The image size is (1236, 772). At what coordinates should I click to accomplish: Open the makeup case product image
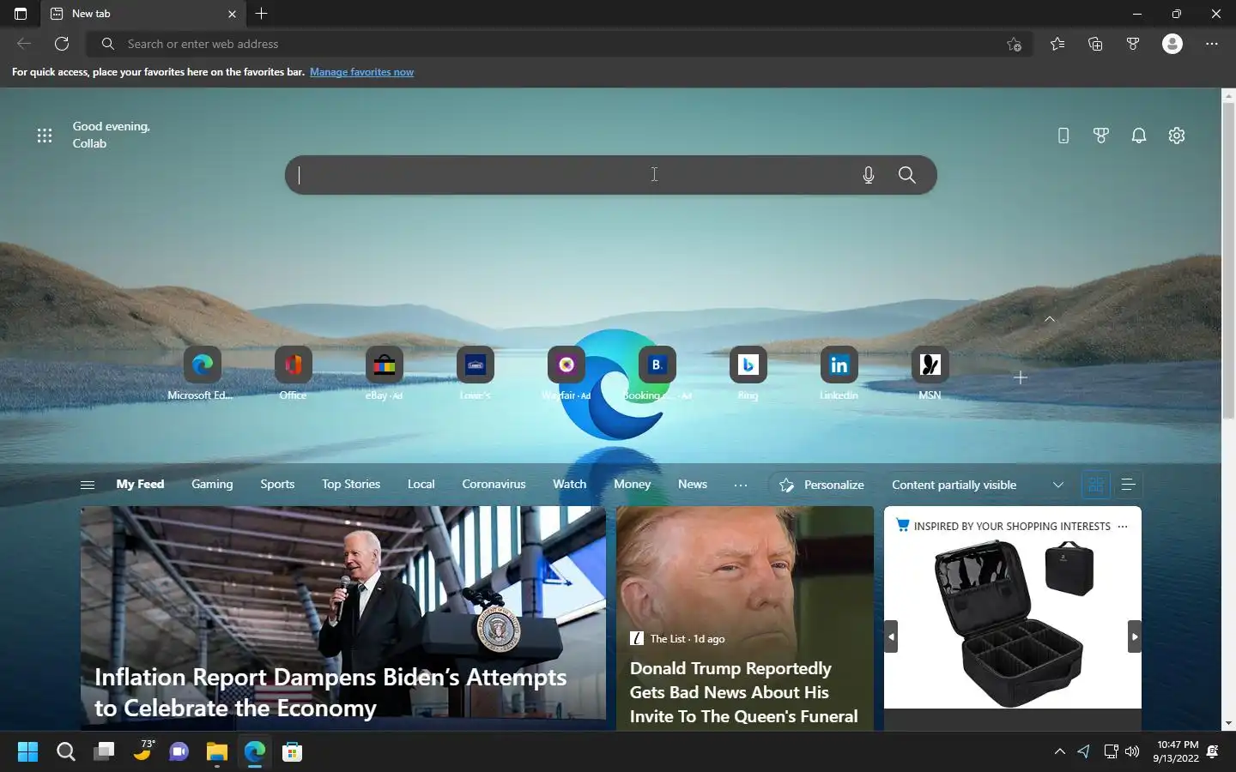click(x=1013, y=623)
